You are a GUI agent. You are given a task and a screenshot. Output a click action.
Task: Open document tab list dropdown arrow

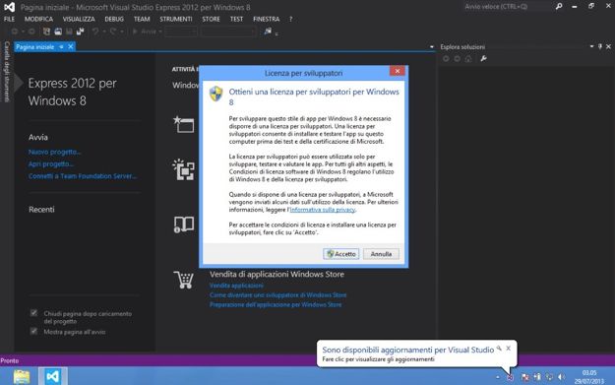click(x=432, y=47)
